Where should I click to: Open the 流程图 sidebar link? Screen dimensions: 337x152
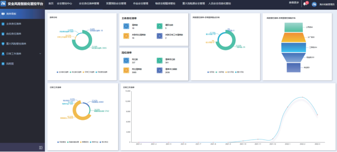10,64
